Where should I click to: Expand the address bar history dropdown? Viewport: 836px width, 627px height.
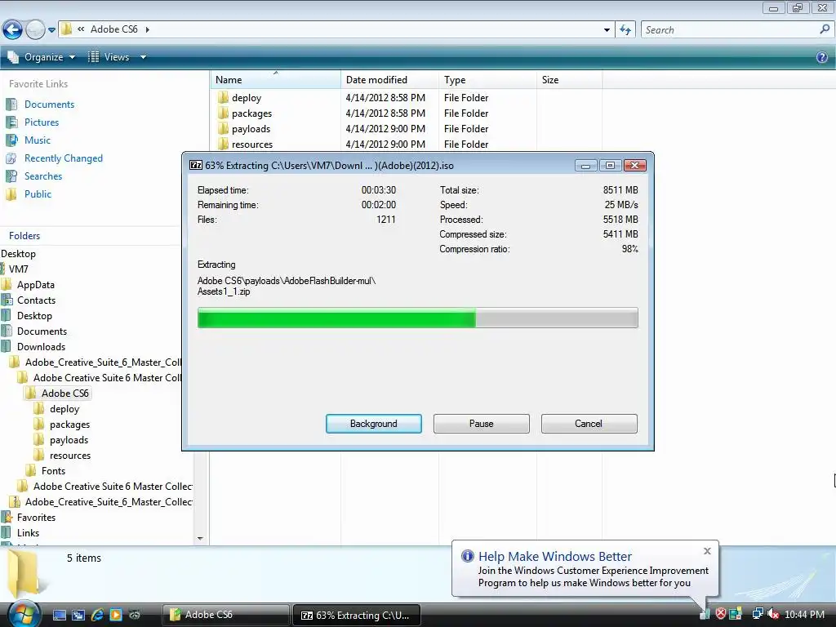(x=607, y=30)
